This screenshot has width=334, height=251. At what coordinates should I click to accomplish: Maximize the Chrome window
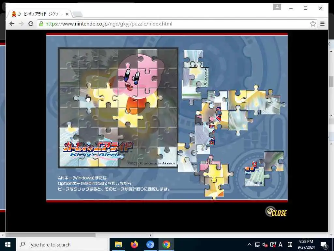click(x=305, y=8)
